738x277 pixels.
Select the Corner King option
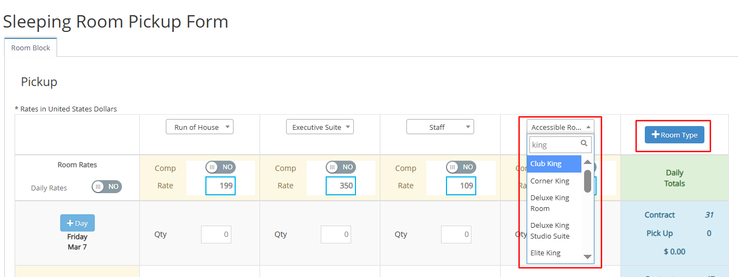click(550, 181)
